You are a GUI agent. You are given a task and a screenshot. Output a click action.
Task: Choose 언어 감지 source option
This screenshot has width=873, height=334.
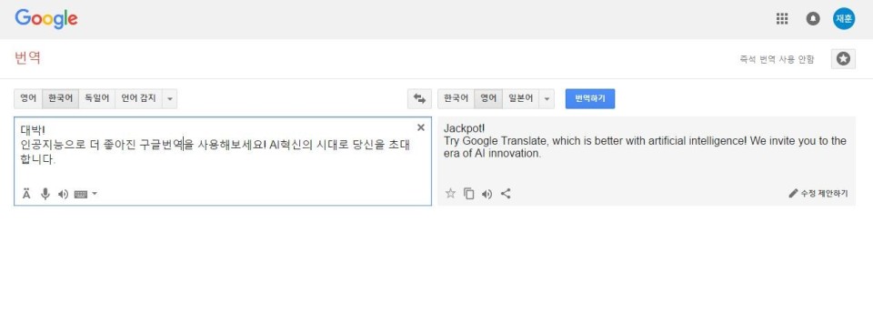coord(138,98)
